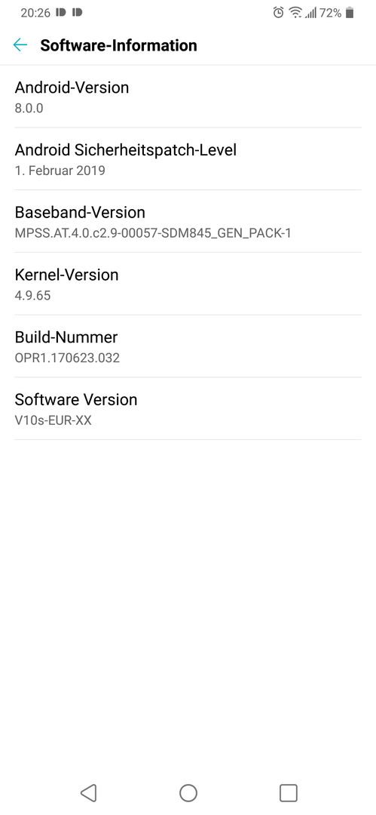
Task: Tap the Android back navigation triangle
Action: pos(88,792)
